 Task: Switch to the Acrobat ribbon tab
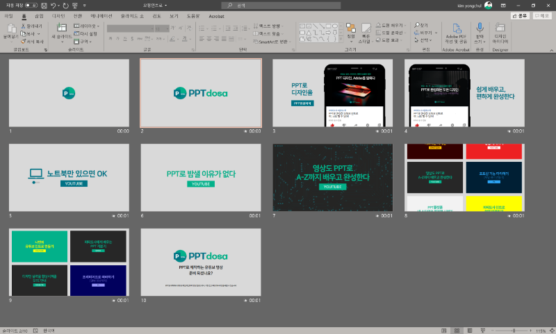click(217, 15)
